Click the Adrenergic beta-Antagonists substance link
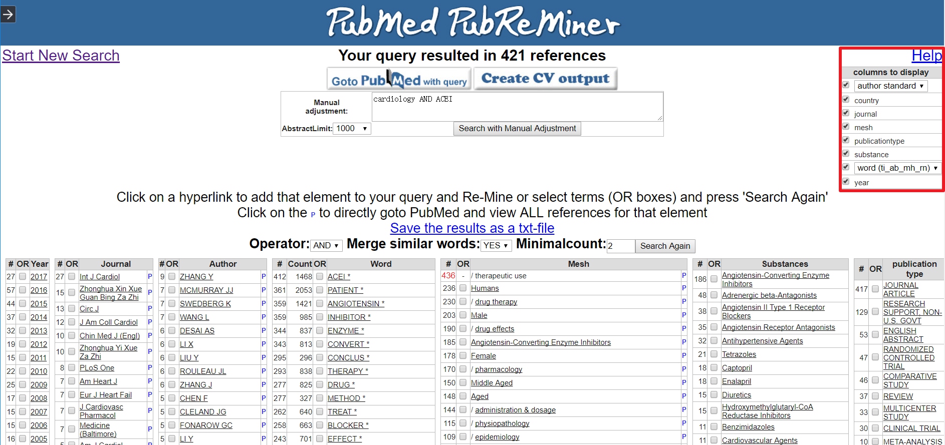The width and height of the screenshot is (945, 445). pos(769,295)
